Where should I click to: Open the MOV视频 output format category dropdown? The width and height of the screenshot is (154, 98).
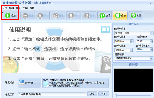(30, 83)
